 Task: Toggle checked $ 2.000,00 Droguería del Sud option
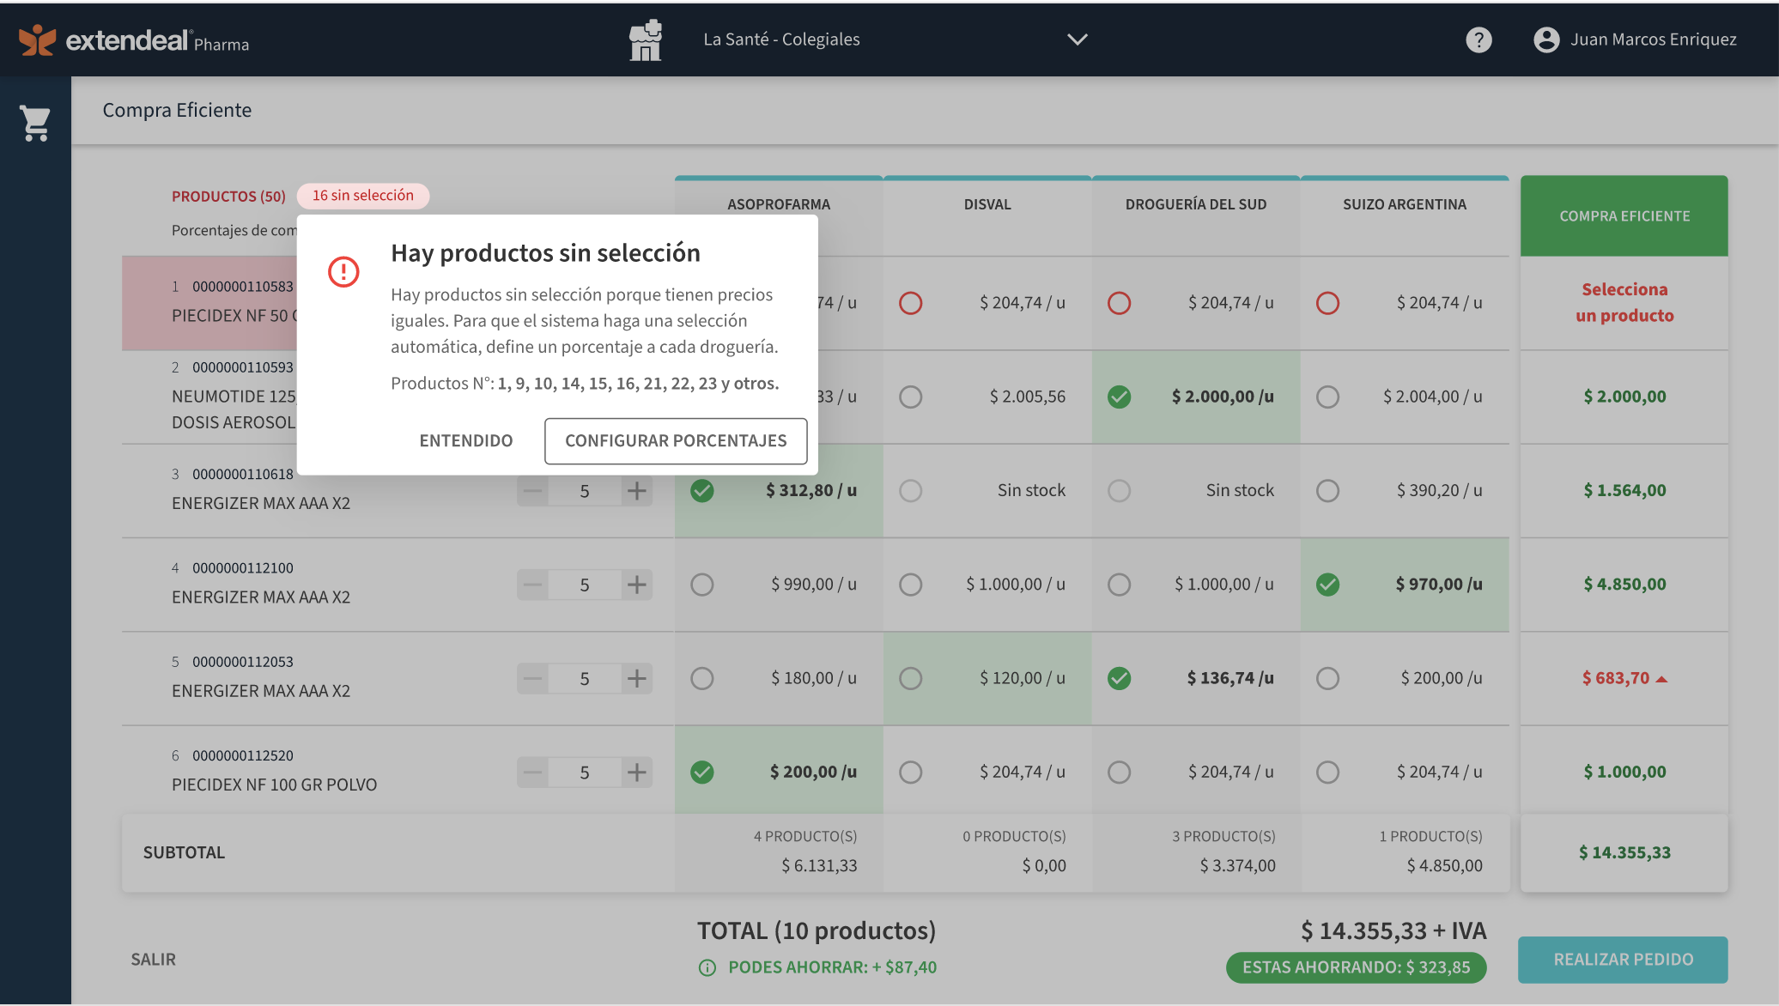1119,397
